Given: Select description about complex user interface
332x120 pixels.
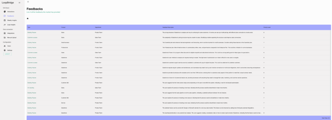Looking at the screenshot, I should [200, 58].
